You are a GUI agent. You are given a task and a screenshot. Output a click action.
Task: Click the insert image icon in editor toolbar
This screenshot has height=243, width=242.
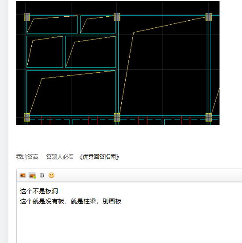click(x=23, y=175)
